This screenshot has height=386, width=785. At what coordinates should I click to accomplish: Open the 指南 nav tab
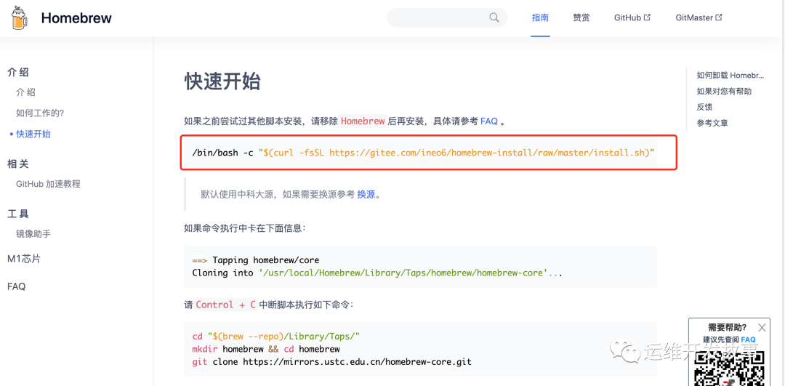pyautogui.click(x=540, y=17)
